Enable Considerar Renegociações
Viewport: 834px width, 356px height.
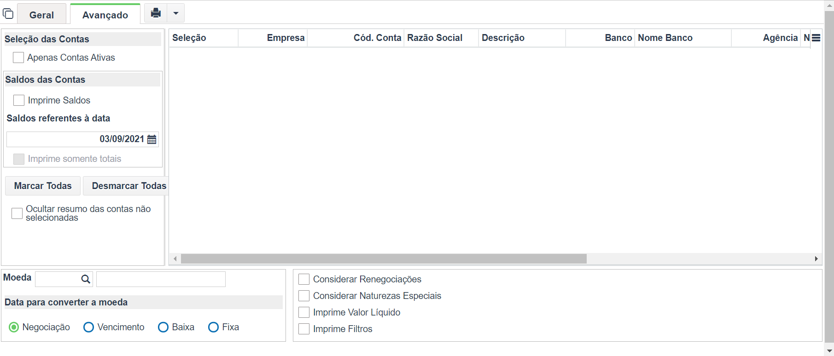point(304,279)
